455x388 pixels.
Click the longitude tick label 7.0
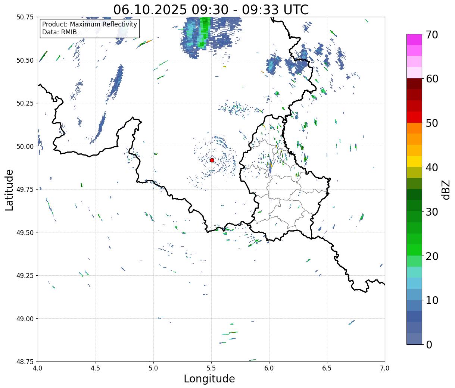pos(385,368)
